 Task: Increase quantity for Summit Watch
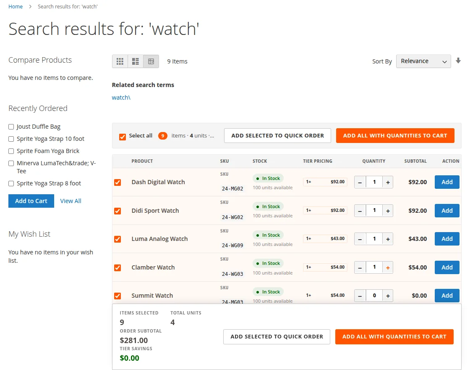(388, 296)
